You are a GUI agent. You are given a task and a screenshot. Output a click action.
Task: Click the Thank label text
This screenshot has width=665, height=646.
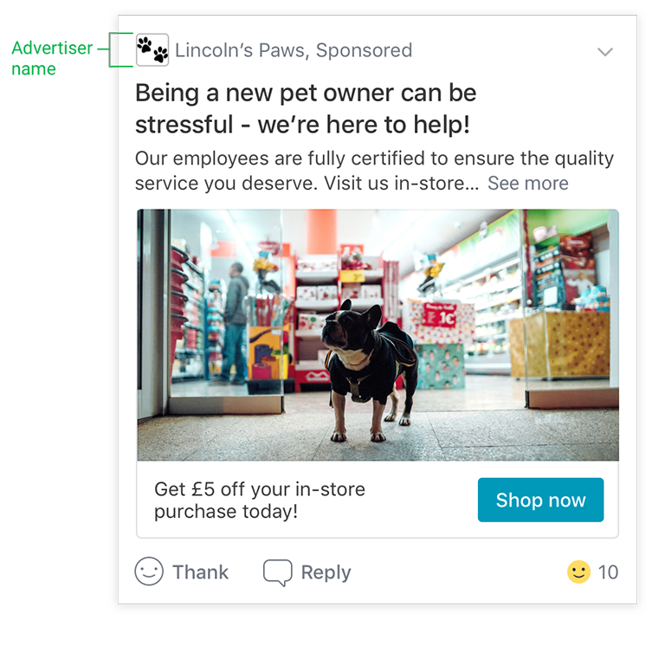[200, 572]
